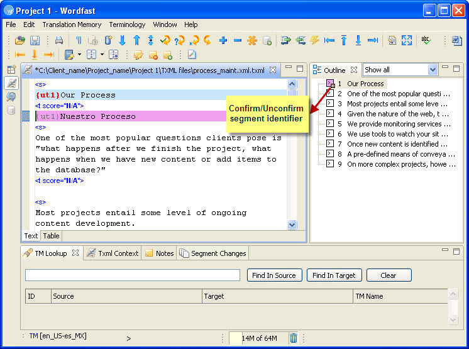The height and width of the screenshot is (349, 469).
Task: Click the magnifier search icon in left sidebar
Action: (11, 97)
